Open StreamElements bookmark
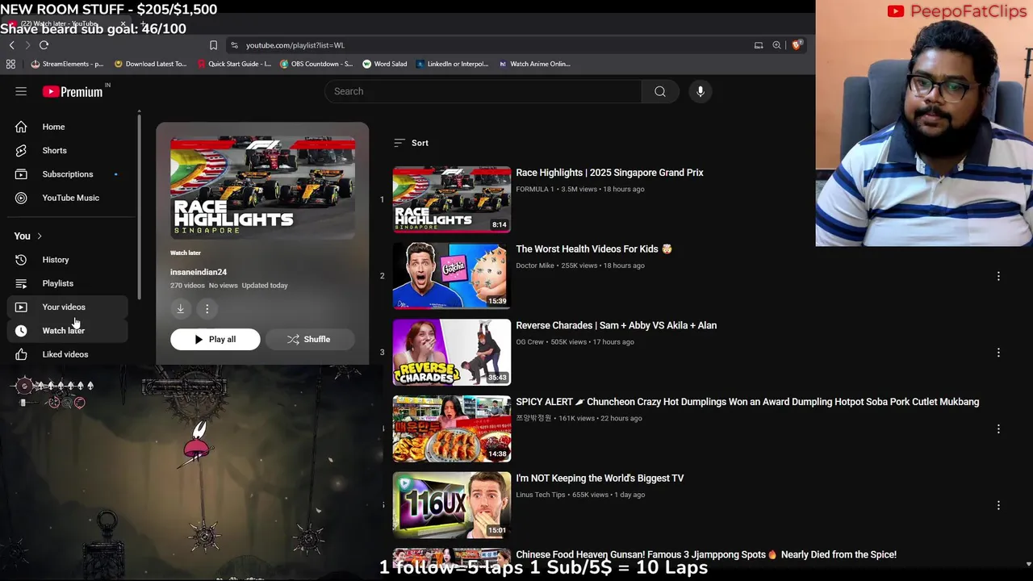1033x581 pixels. pos(68,64)
